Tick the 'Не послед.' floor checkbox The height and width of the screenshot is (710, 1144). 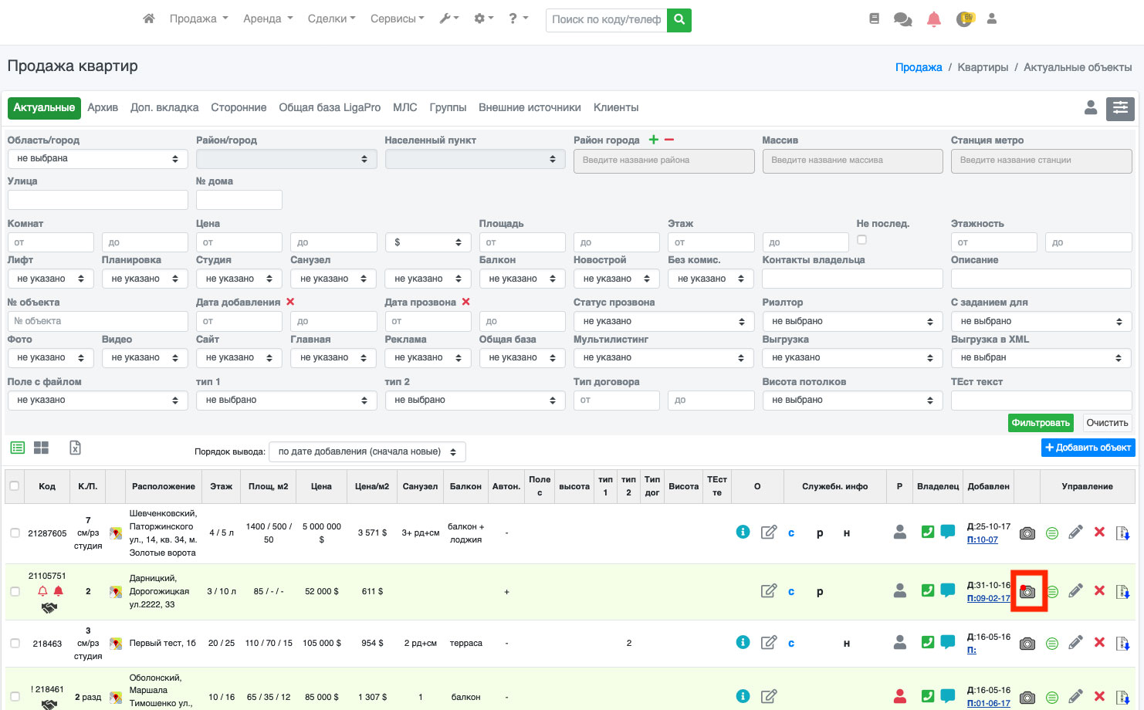click(x=861, y=240)
